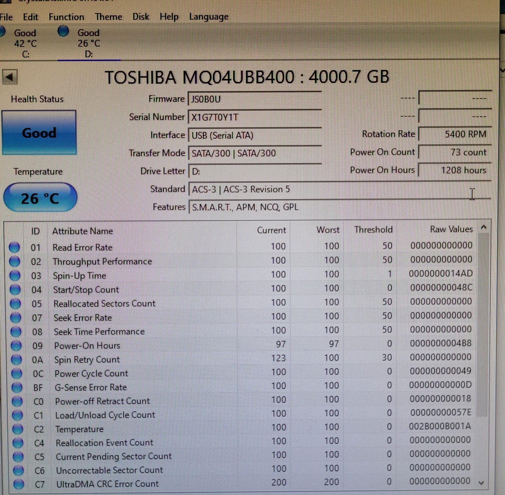Open the Help menu
505x495 pixels.
pyautogui.click(x=169, y=17)
